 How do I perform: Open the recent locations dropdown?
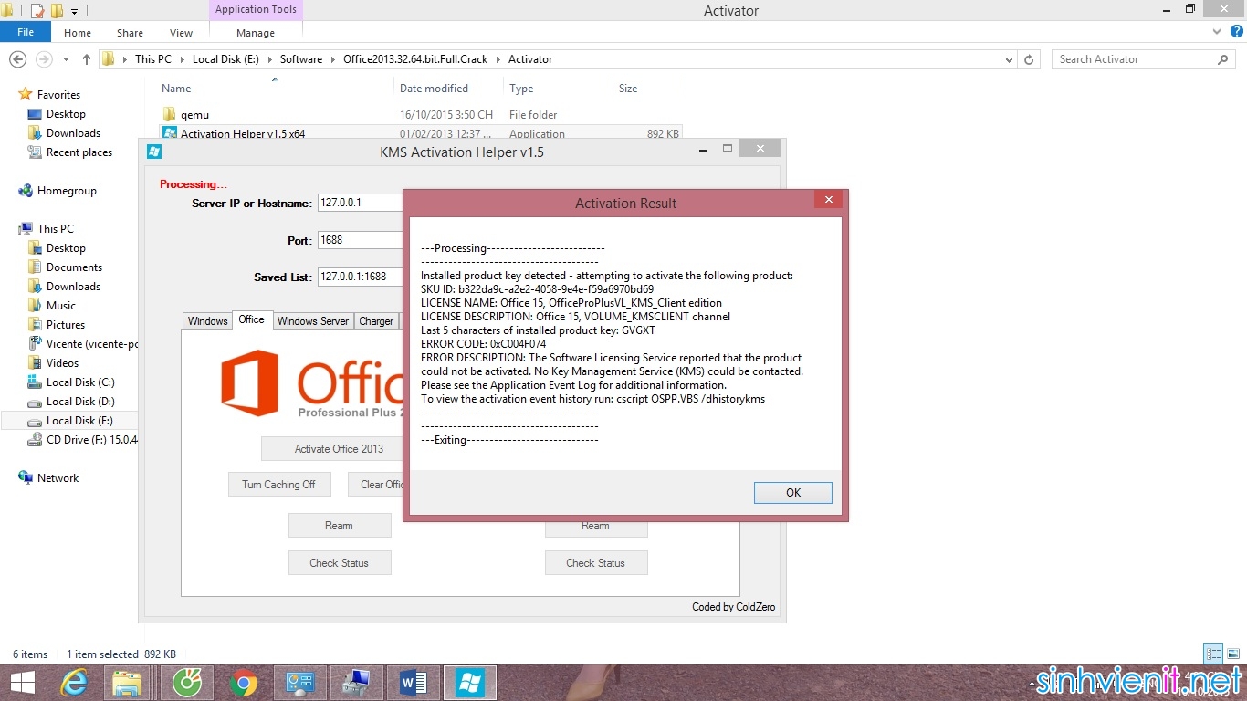[66, 60]
